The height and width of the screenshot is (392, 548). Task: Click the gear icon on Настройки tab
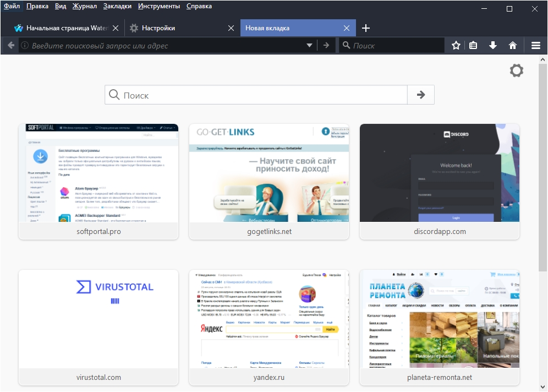tap(134, 28)
